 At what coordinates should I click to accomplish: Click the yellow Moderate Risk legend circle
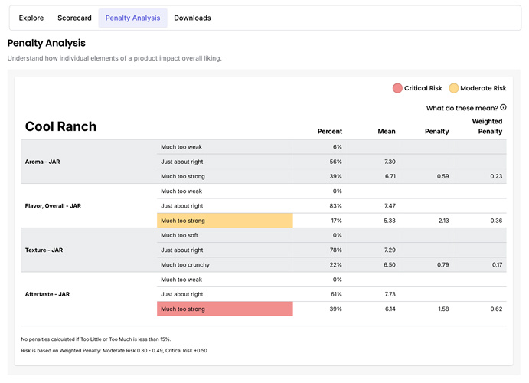453,88
